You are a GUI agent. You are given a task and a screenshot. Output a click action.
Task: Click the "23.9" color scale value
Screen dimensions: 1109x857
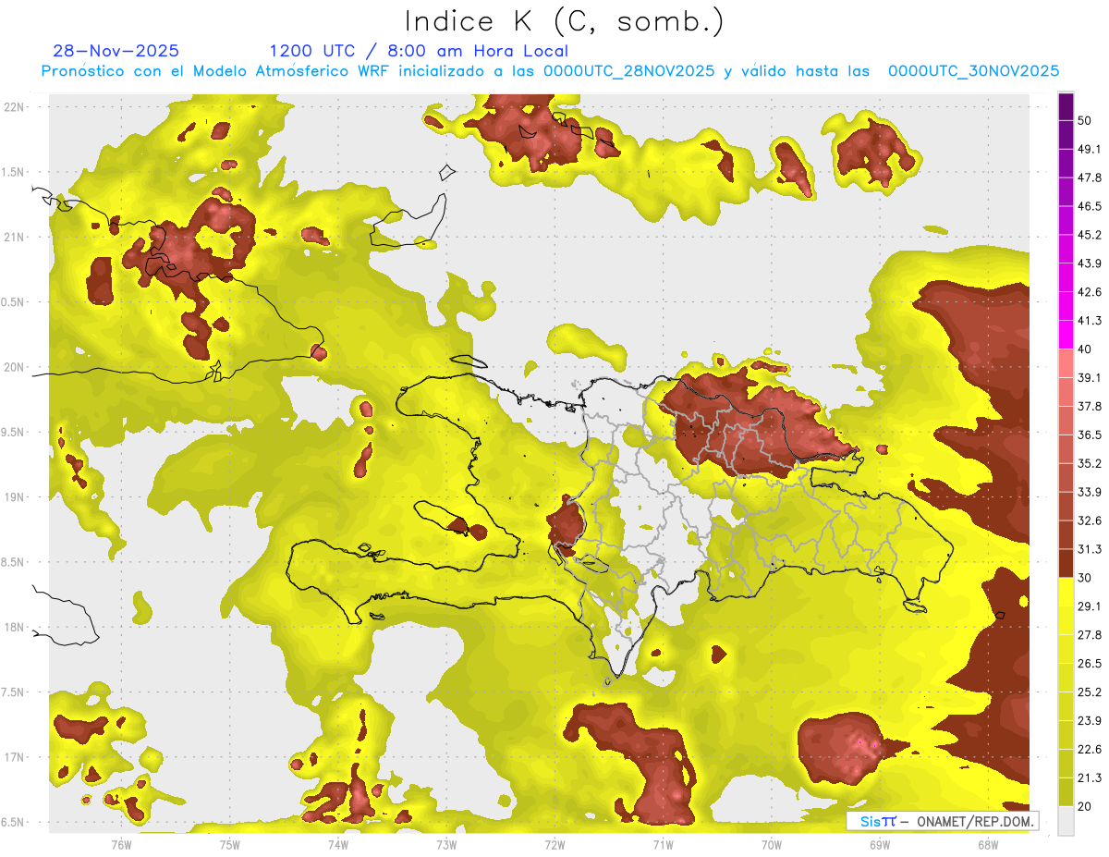point(1090,721)
